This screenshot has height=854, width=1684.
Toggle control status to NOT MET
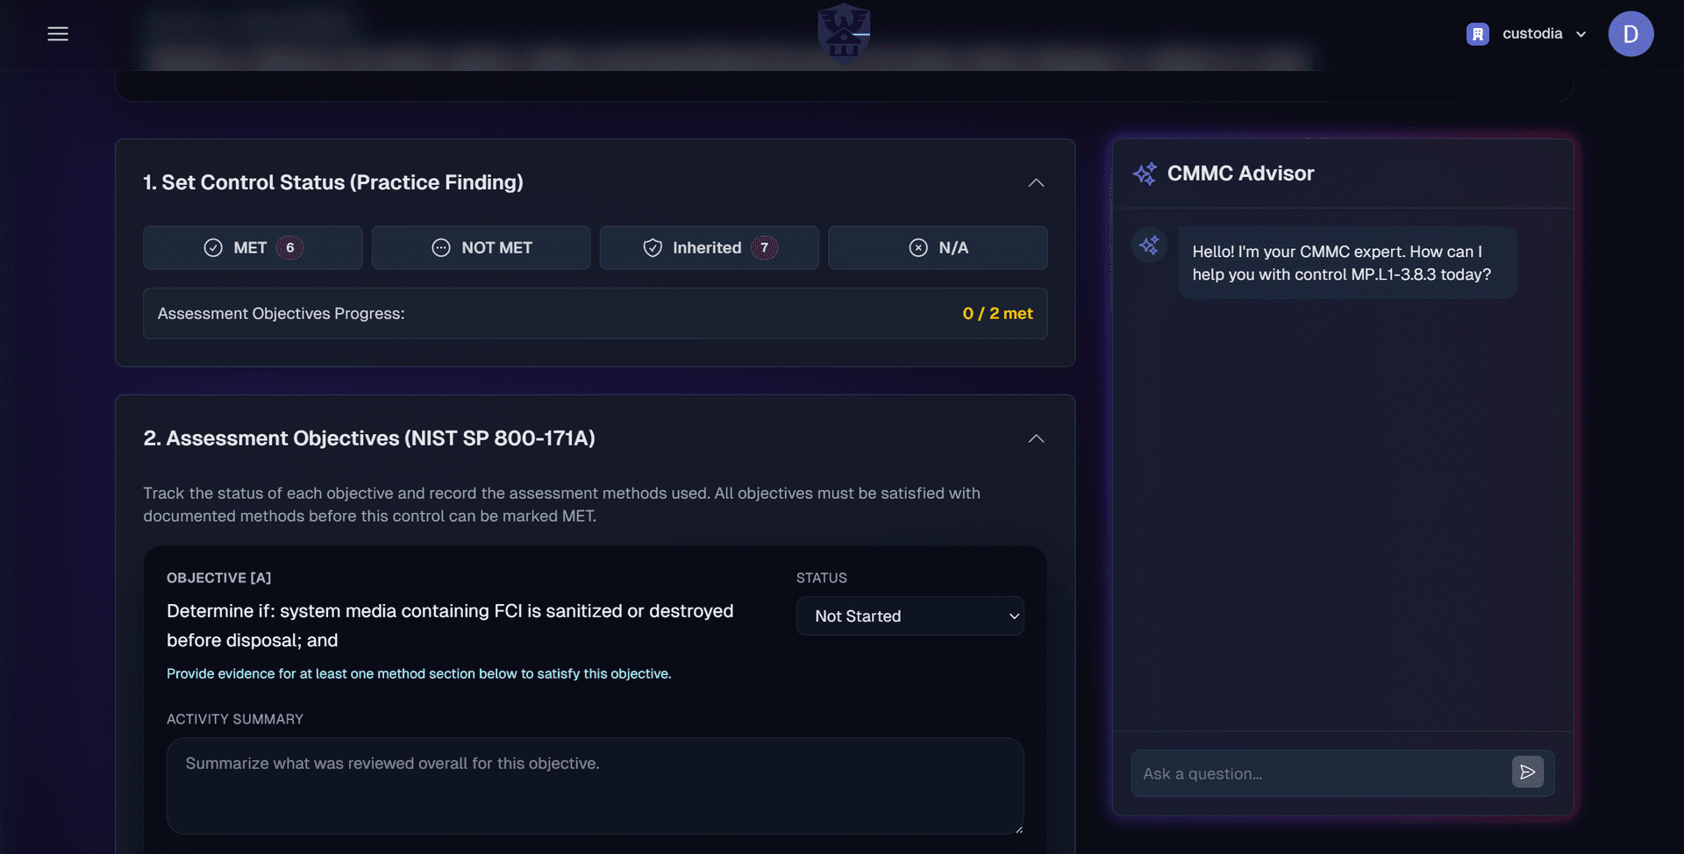[x=481, y=247]
